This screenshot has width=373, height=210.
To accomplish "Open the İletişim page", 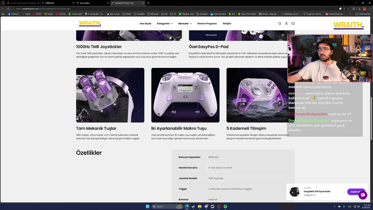I will [227, 24].
